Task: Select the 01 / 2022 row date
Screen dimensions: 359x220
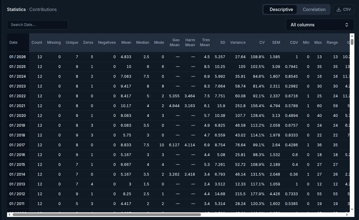Action: pos(17,96)
